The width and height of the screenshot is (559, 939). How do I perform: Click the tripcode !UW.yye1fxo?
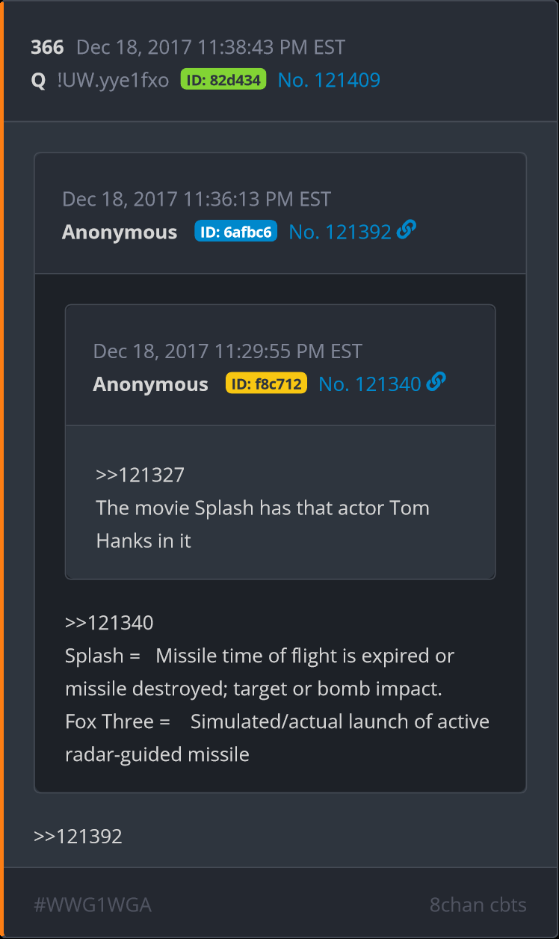pyautogui.click(x=113, y=80)
